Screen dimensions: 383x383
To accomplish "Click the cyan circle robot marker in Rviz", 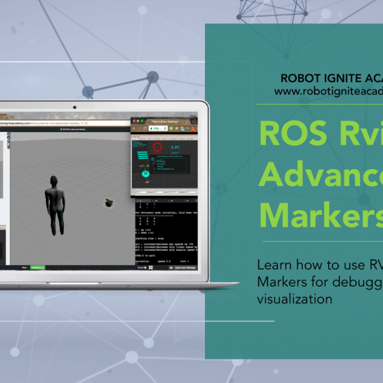I will [146, 174].
